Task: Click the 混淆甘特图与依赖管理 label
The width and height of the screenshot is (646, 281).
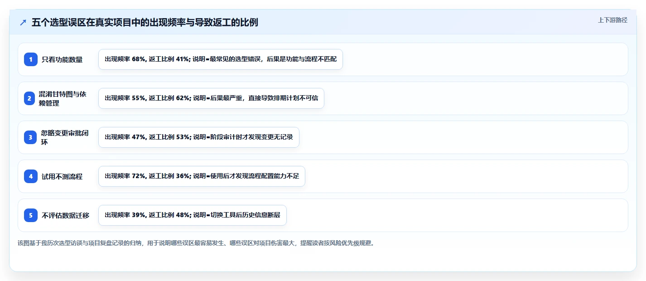Action: 62,98
